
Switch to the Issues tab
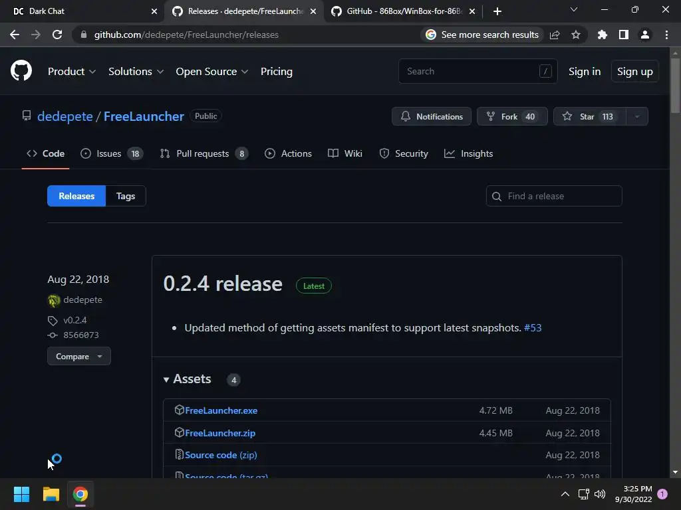point(112,153)
